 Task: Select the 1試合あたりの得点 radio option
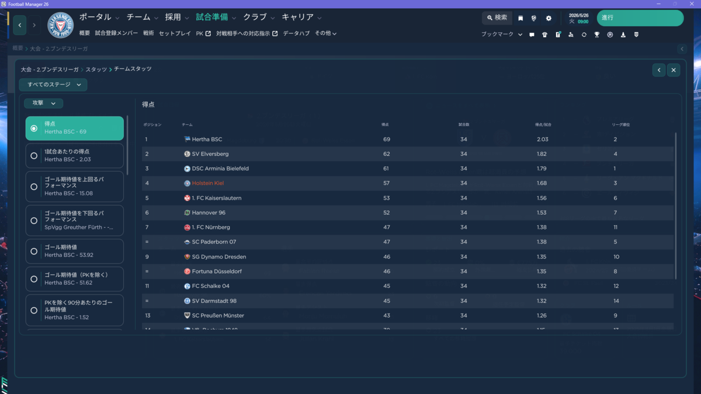click(x=75, y=155)
